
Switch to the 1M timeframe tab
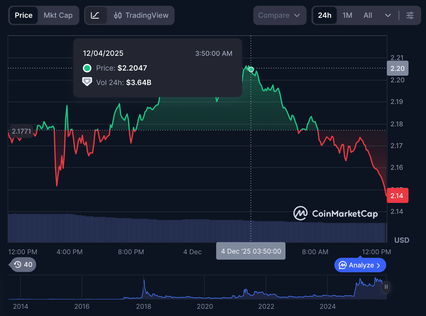tap(347, 15)
